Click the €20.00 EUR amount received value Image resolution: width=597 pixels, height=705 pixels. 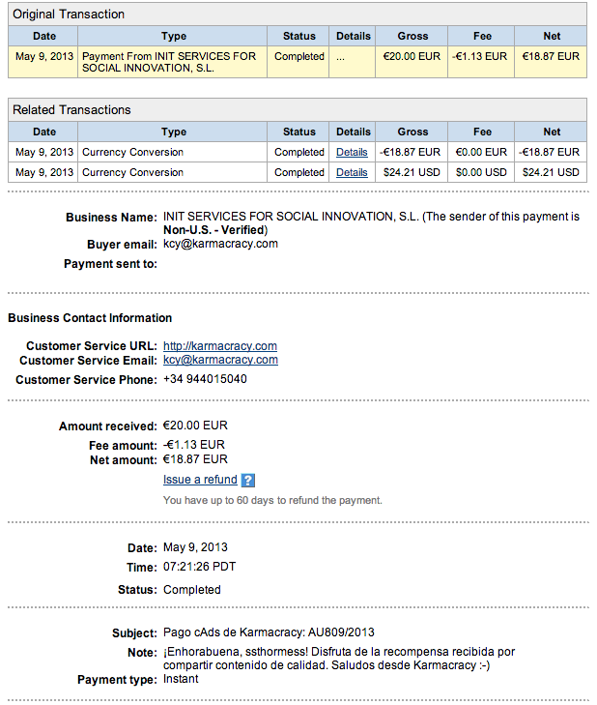(195, 426)
